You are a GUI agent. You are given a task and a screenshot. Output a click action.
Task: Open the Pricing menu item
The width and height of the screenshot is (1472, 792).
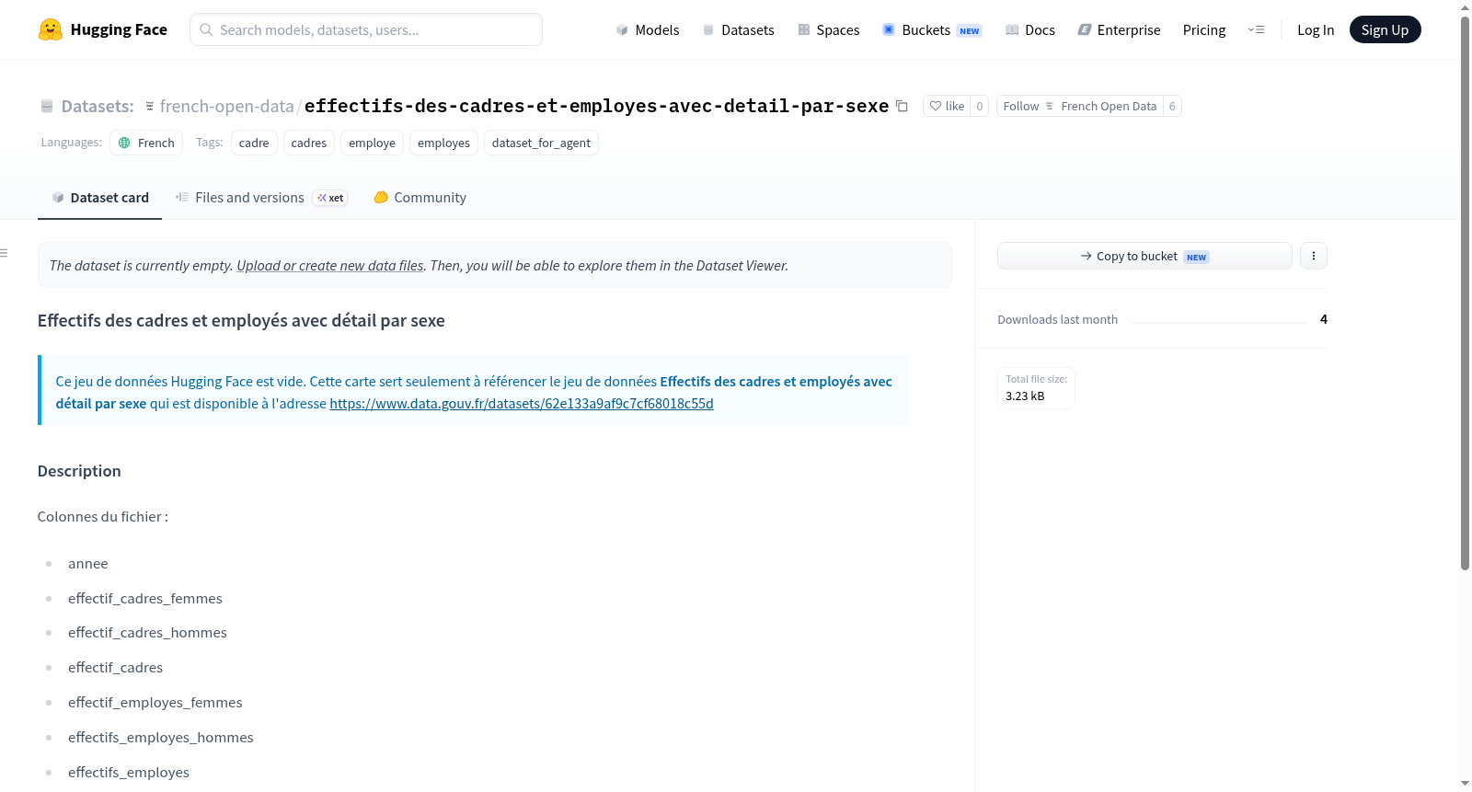point(1204,29)
